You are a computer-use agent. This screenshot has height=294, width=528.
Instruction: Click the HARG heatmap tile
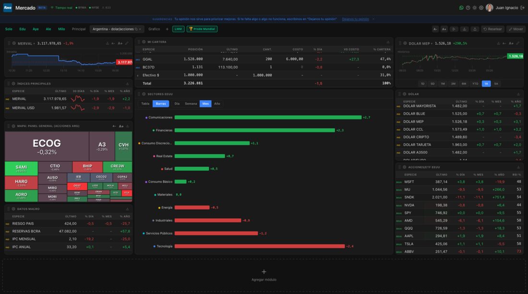click(21, 183)
